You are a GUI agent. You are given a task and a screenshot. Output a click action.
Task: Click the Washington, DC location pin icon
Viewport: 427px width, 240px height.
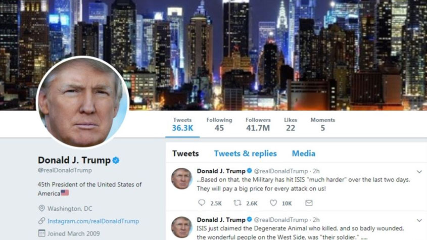coord(41,208)
